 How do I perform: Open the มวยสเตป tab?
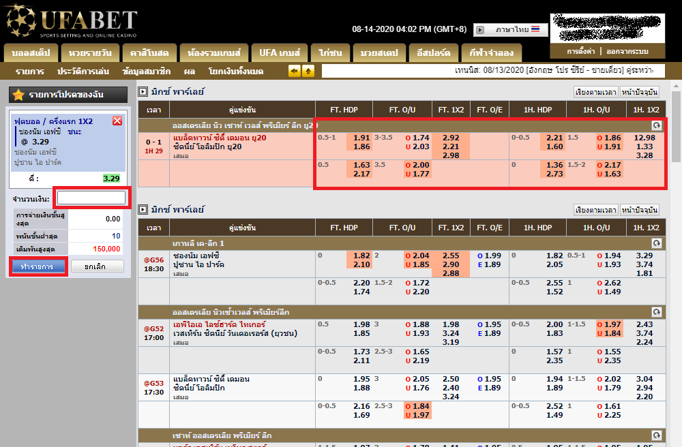click(379, 53)
